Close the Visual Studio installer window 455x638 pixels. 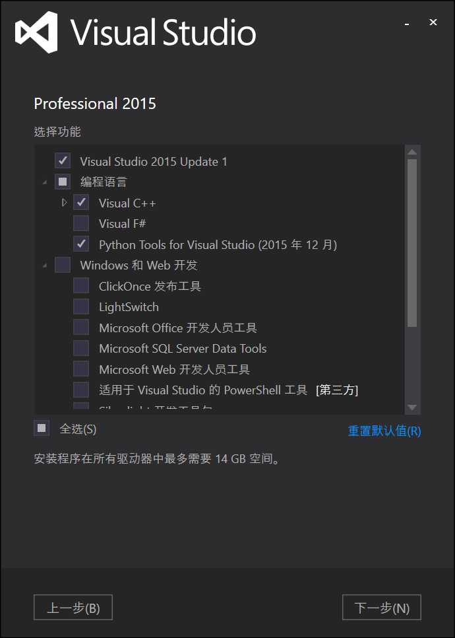coord(433,22)
